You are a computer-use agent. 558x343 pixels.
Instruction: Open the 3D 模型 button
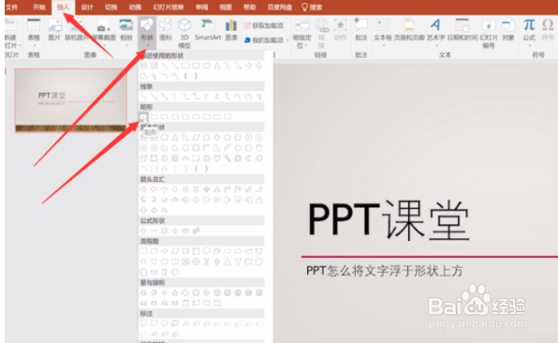(x=184, y=34)
